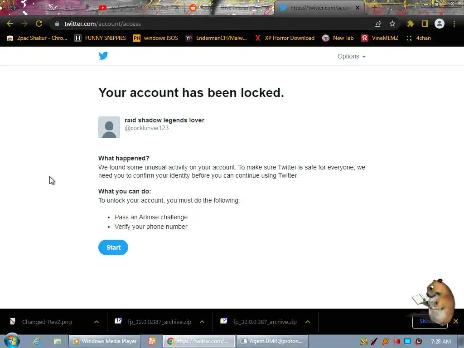Bookmark this page with the star

pos(392,24)
